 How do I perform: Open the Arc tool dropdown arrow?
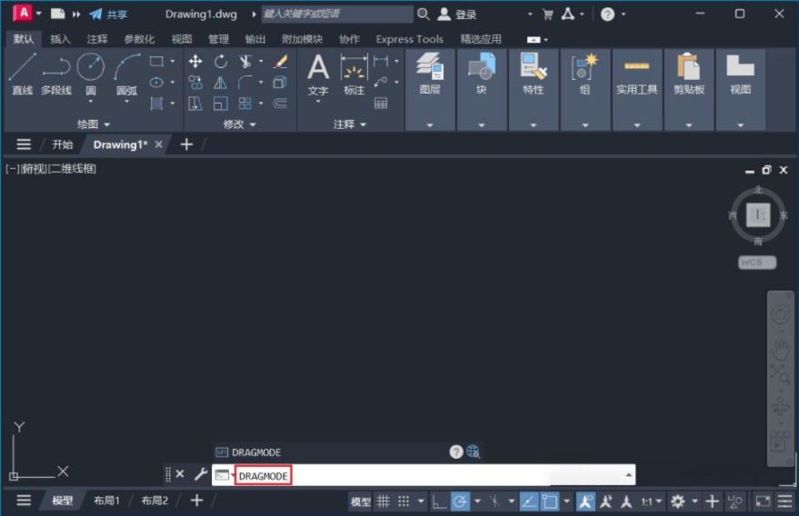126,102
